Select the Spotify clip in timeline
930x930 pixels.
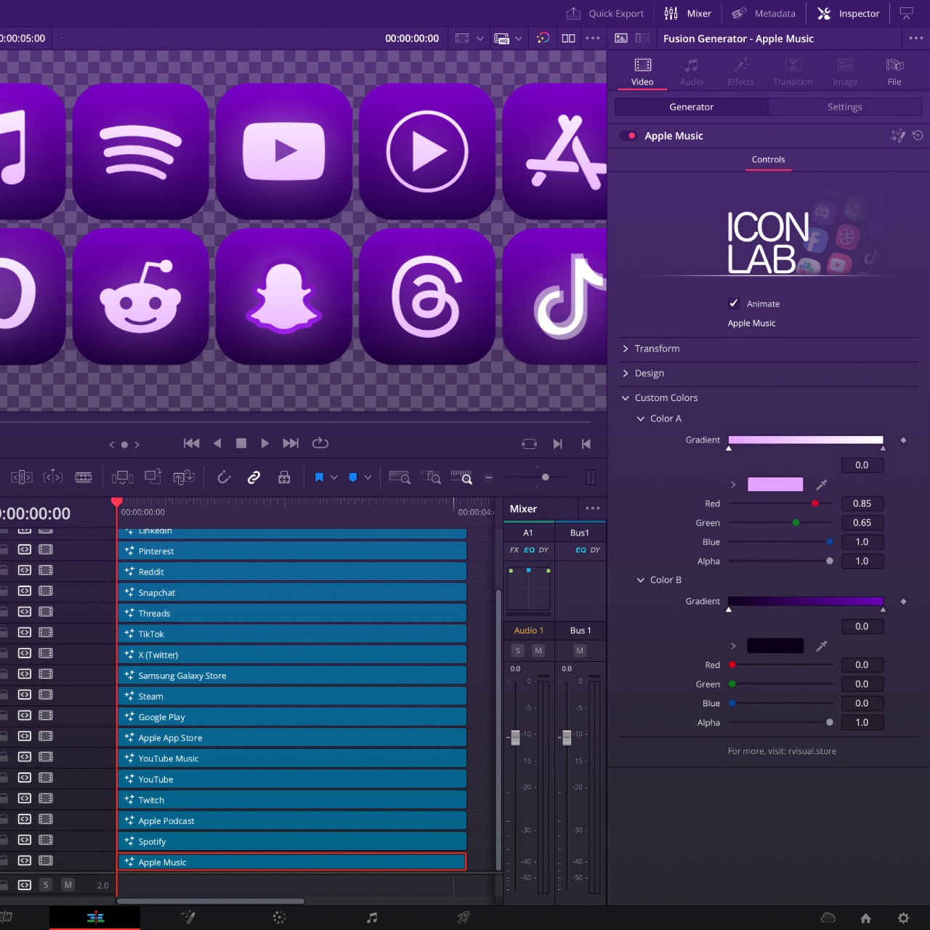coord(292,841)
